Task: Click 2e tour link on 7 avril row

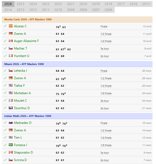Action: pos(105,56)
